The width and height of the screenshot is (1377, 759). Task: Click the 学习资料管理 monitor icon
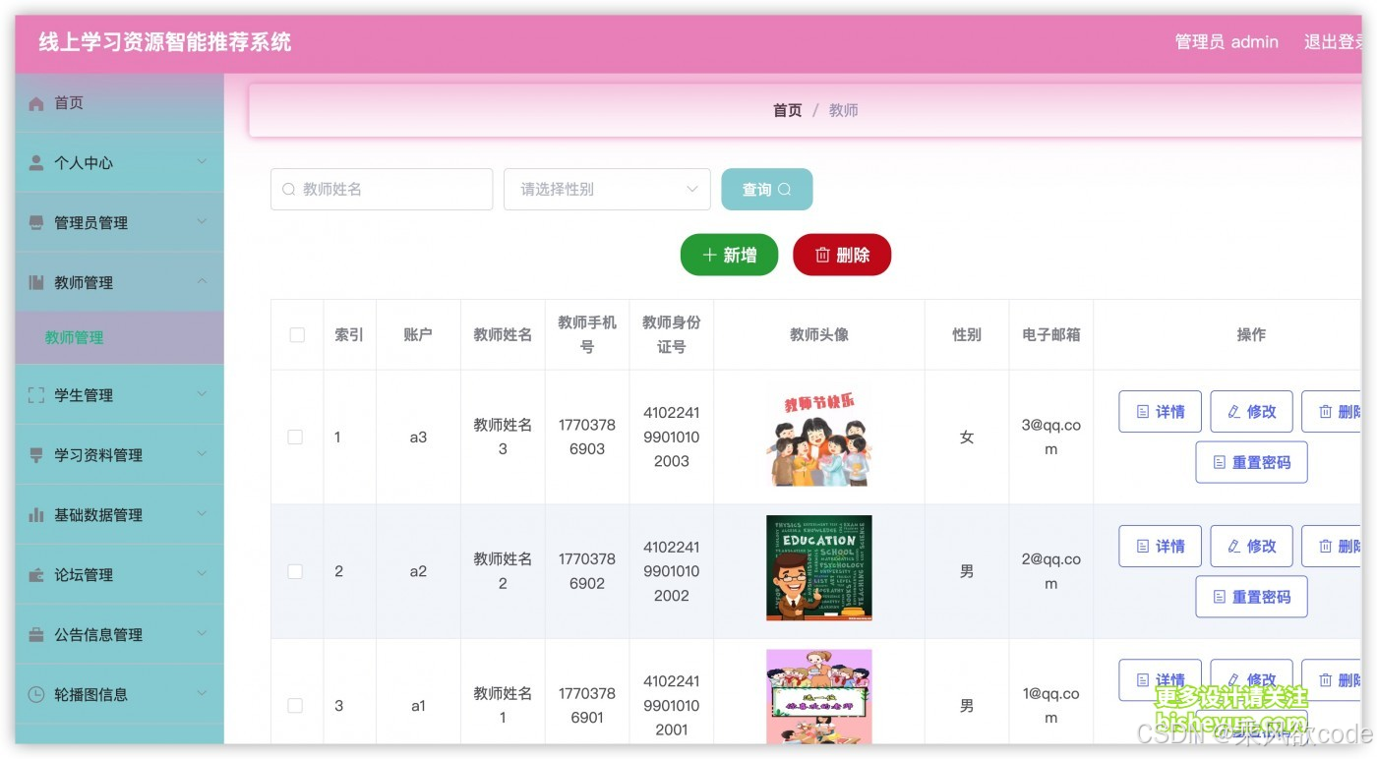[37, 455]
